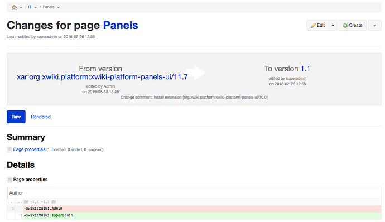Select the Author property header
The width and height of the screenshot is (385, 222).
point(194,193)
